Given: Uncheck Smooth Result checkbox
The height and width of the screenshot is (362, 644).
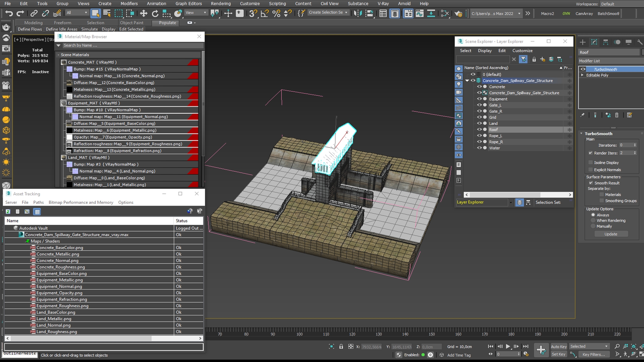Looking at the screenshot, I should coord(591,183).
